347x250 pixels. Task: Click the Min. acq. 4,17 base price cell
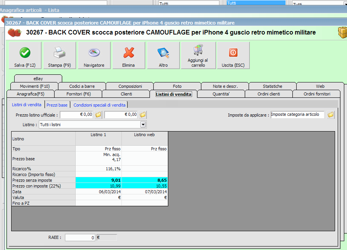coord(98,158)
